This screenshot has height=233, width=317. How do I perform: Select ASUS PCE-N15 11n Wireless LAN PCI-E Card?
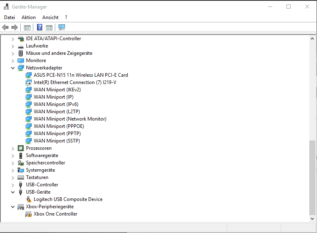point(80,75)
